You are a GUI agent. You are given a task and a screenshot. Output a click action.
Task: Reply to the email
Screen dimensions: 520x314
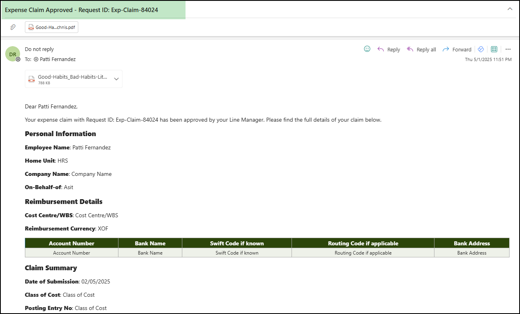(388, 49)
